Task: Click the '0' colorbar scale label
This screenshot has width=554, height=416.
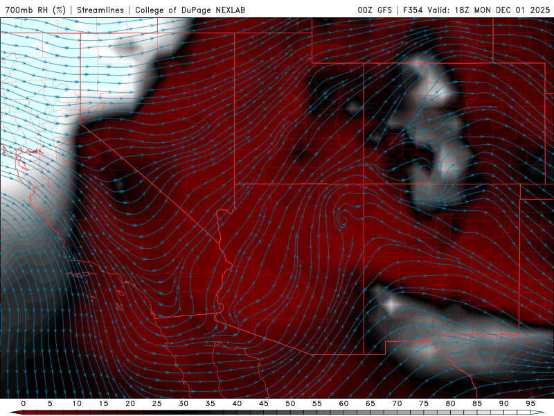Action: [24, 404]
